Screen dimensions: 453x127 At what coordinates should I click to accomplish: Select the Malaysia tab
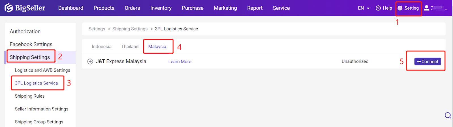pyautogui.click(x=157, y=47)
